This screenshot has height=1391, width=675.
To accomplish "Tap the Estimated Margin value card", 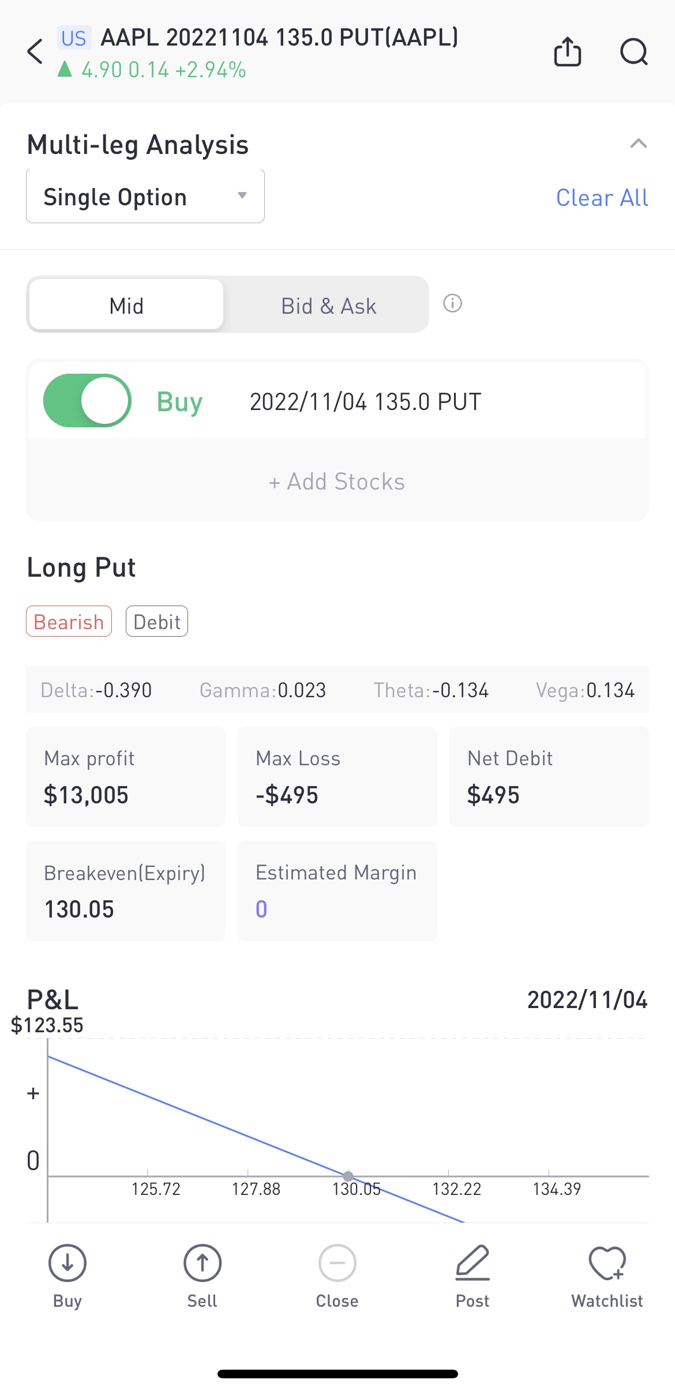I will (x=337, y=891).
